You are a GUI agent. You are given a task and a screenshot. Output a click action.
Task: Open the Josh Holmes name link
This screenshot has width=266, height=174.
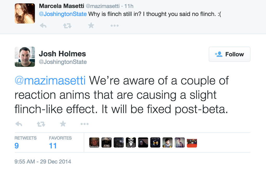click(62, 54)
